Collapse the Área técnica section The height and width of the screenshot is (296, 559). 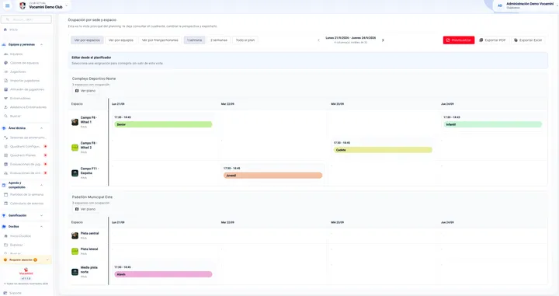point(41,128)
